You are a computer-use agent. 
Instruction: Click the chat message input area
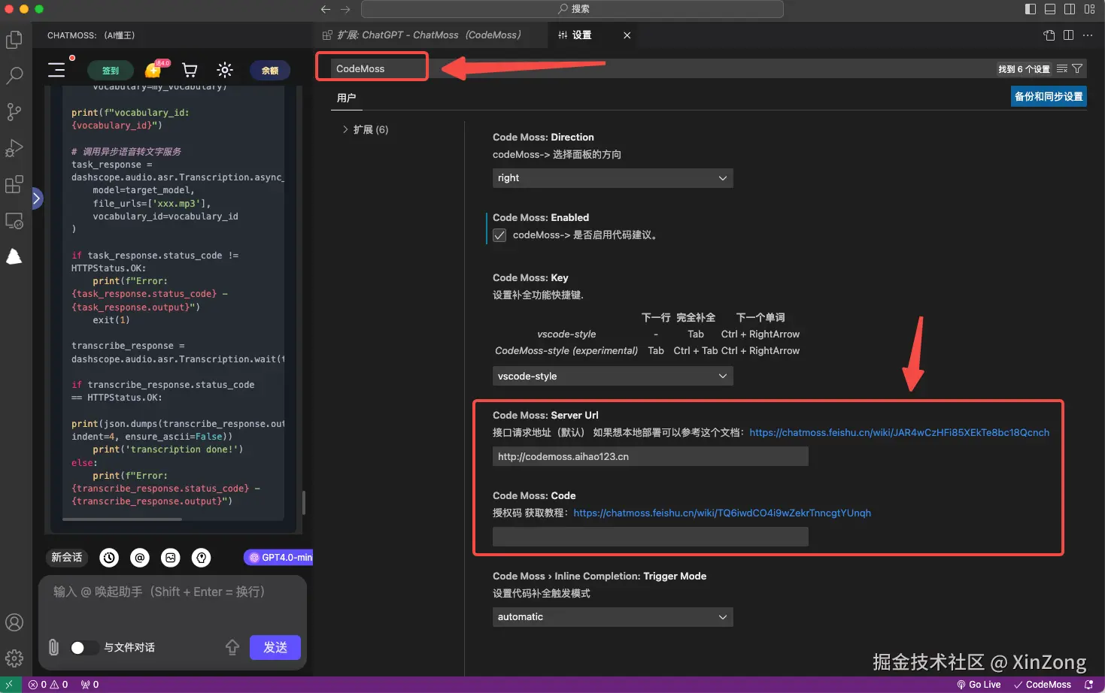tap(173, 603)
